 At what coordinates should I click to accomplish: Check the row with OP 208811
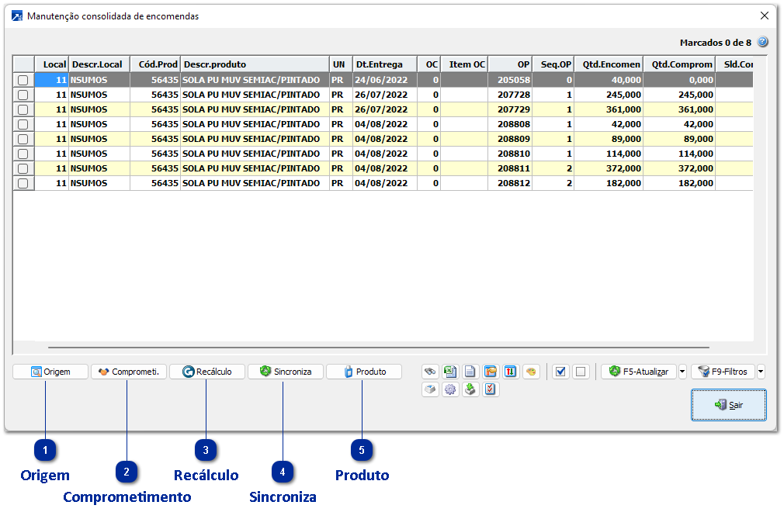(23, 168)
